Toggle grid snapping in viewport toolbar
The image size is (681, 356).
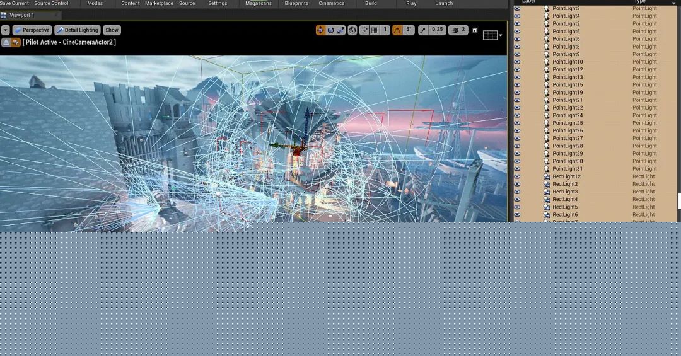pyautogui.click(x=375, y=30)
